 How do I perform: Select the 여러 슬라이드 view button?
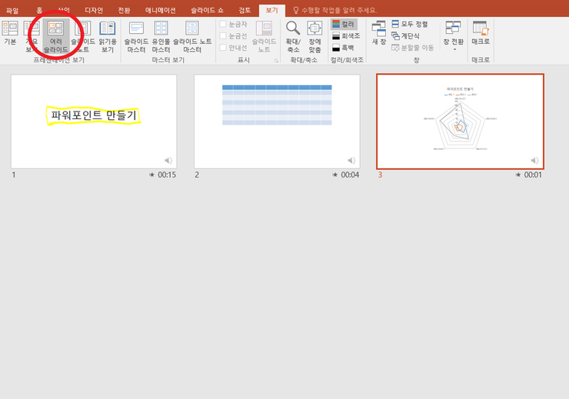pos(56,36)
